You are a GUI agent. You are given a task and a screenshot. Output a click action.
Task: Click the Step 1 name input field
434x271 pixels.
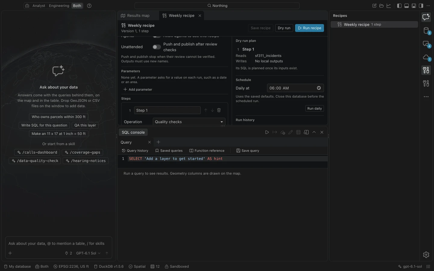pyautogui.click(x=167, y=110)
